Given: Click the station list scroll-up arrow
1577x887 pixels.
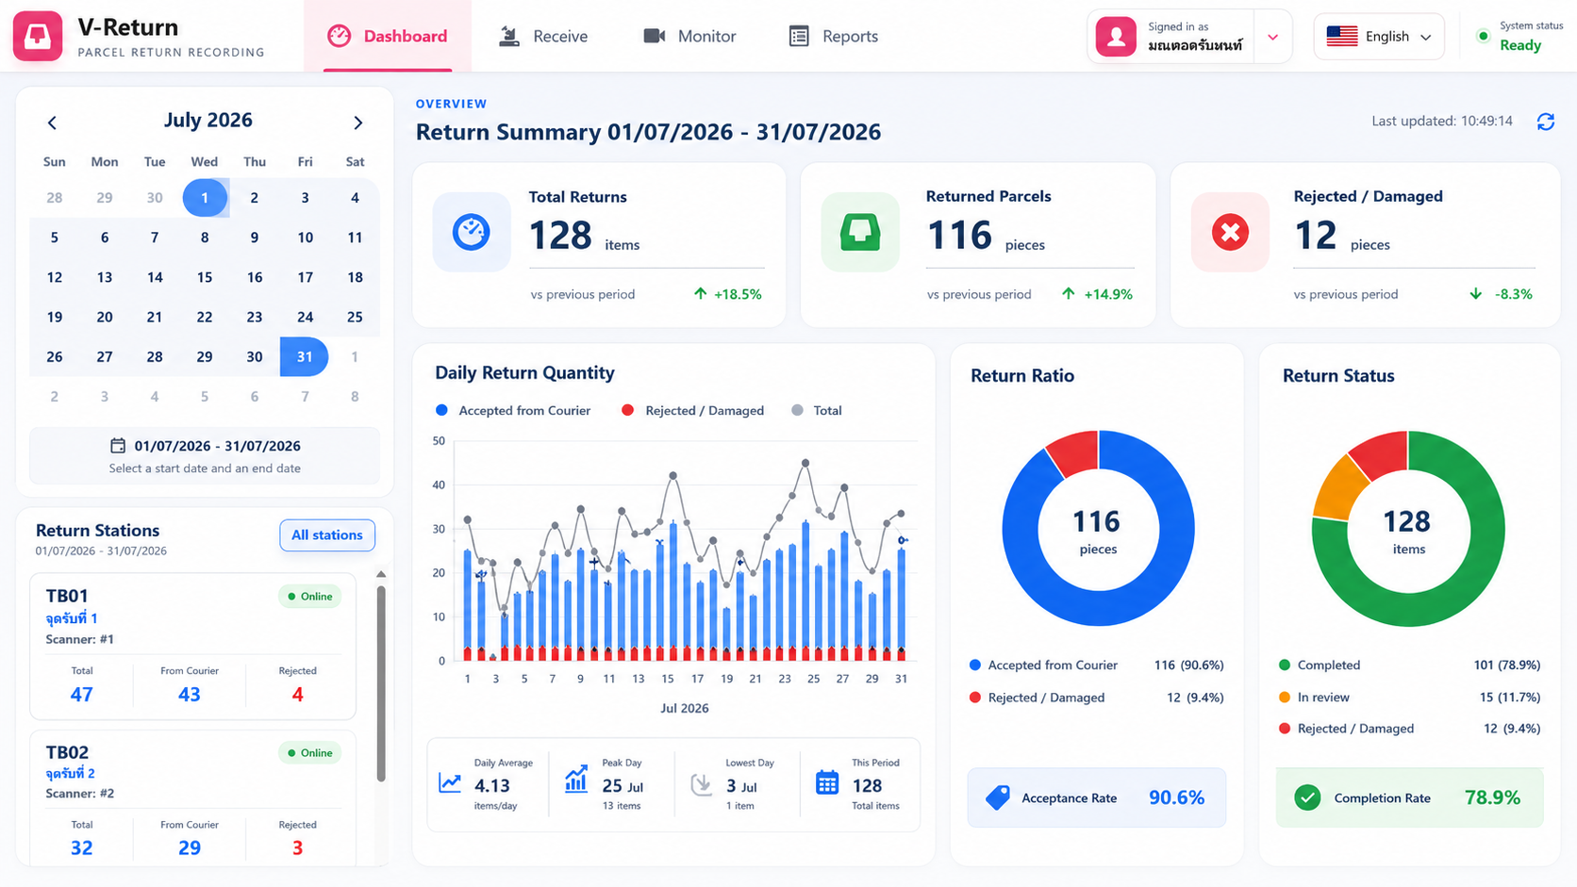Looking at the screenshot, I should click(x=381, y=574).
